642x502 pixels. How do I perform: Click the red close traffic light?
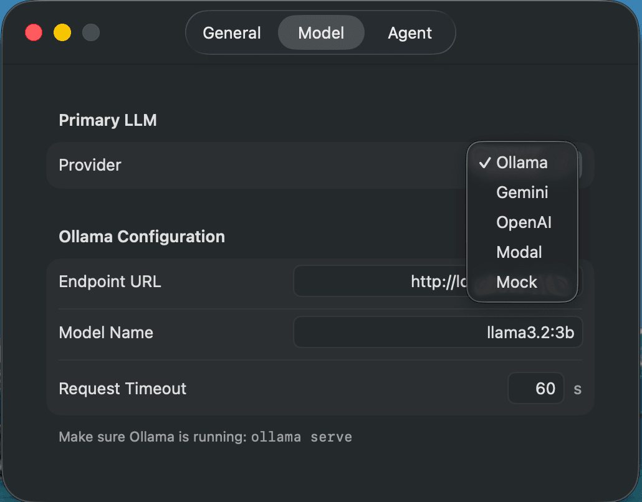(x=34, y=32)
